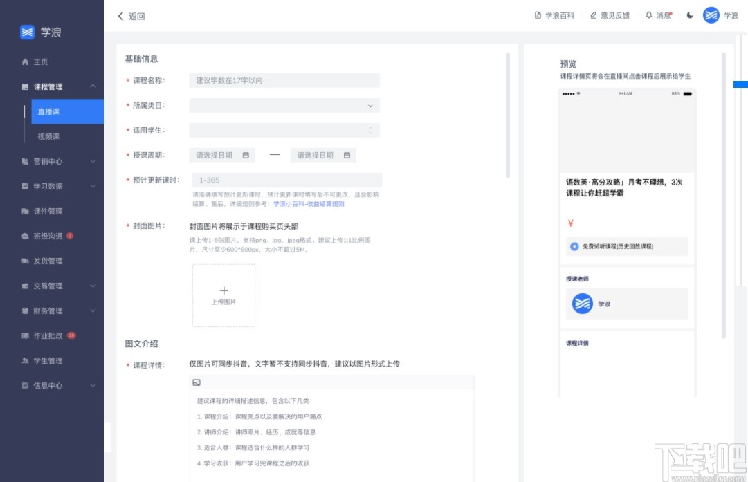Expand the 交易管理 menu chevron

[93, 286]
